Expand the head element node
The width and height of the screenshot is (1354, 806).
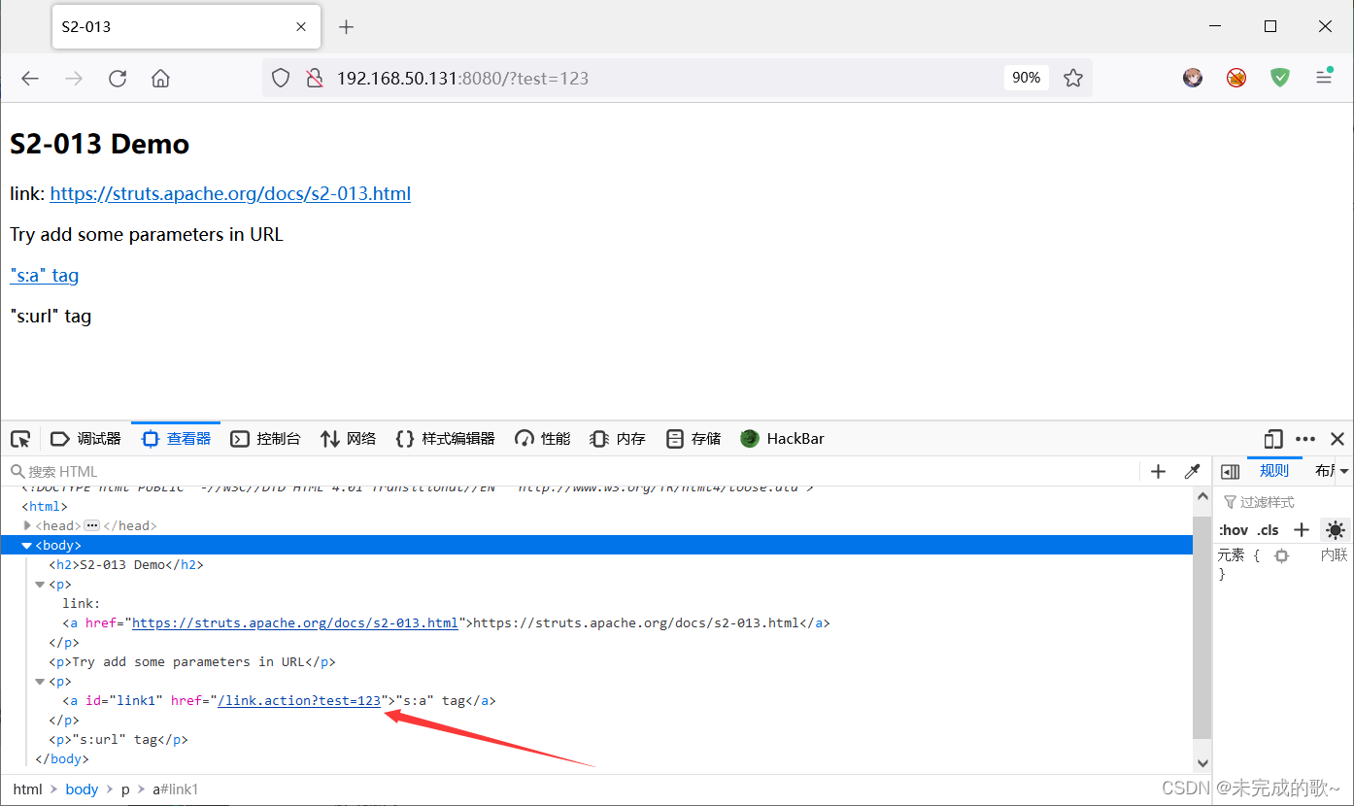pyautogui.click(x=27, y=525)
